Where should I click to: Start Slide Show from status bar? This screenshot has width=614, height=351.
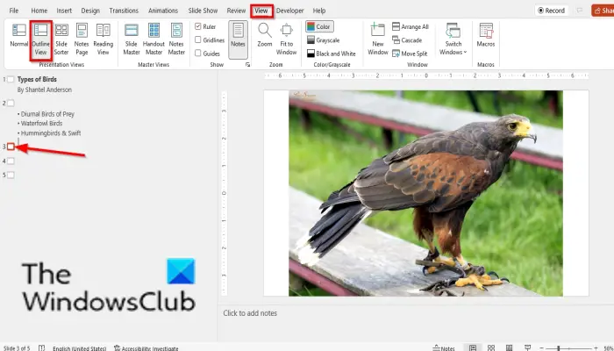[x=527, y=347]
